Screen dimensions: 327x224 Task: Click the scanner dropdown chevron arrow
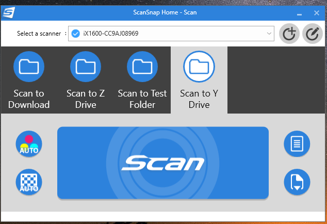click(x=269, y=34)
